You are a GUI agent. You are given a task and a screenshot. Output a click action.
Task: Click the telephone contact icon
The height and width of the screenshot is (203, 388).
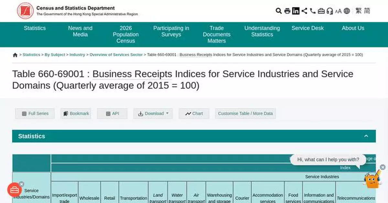[x=312, y=11]
